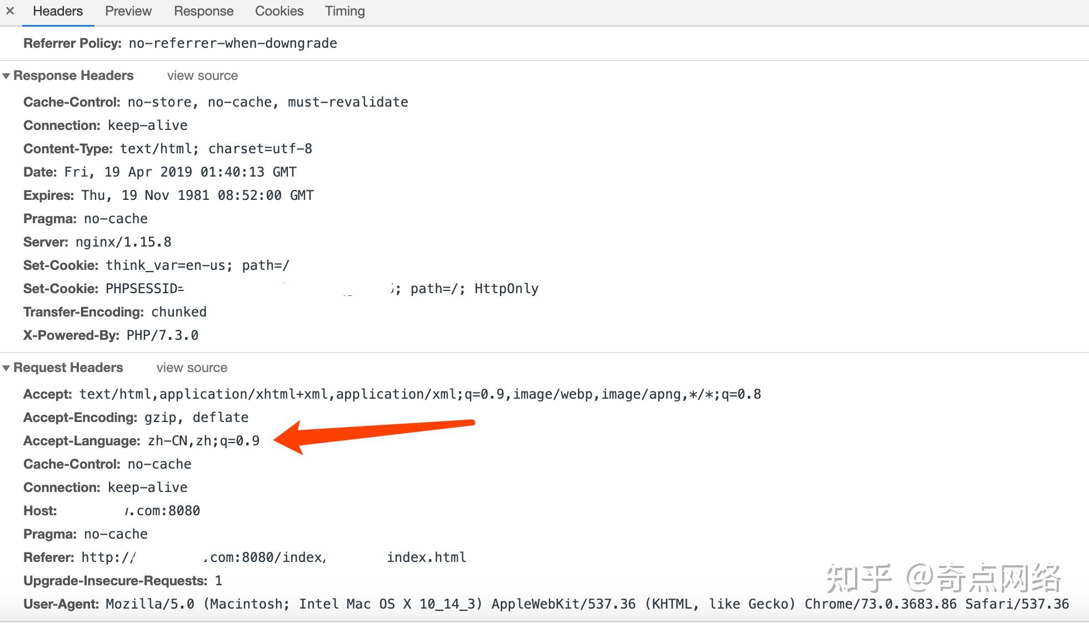The image size is (1089, 623).
Task: Open view source for Request Headers
Action: click(x=191, y=367)
